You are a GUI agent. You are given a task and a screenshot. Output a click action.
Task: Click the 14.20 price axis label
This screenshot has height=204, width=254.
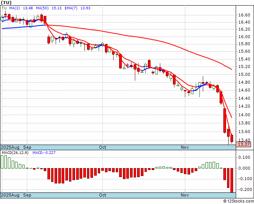[x=244, y=106]
